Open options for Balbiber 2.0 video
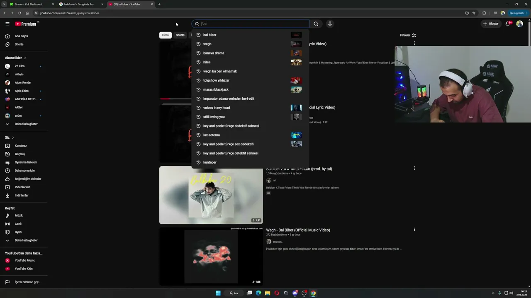The height and width of the screenshot is (298, 531). point(414,168)
